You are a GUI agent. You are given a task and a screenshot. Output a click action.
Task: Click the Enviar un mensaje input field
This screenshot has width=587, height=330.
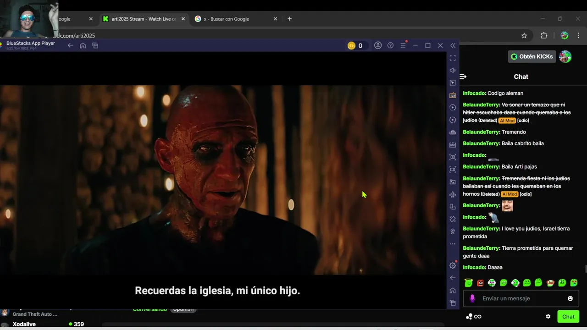(x=521, y=298)
